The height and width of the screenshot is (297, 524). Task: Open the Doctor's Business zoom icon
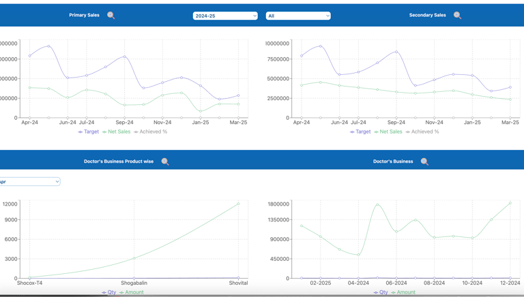[x=424, y=161]
